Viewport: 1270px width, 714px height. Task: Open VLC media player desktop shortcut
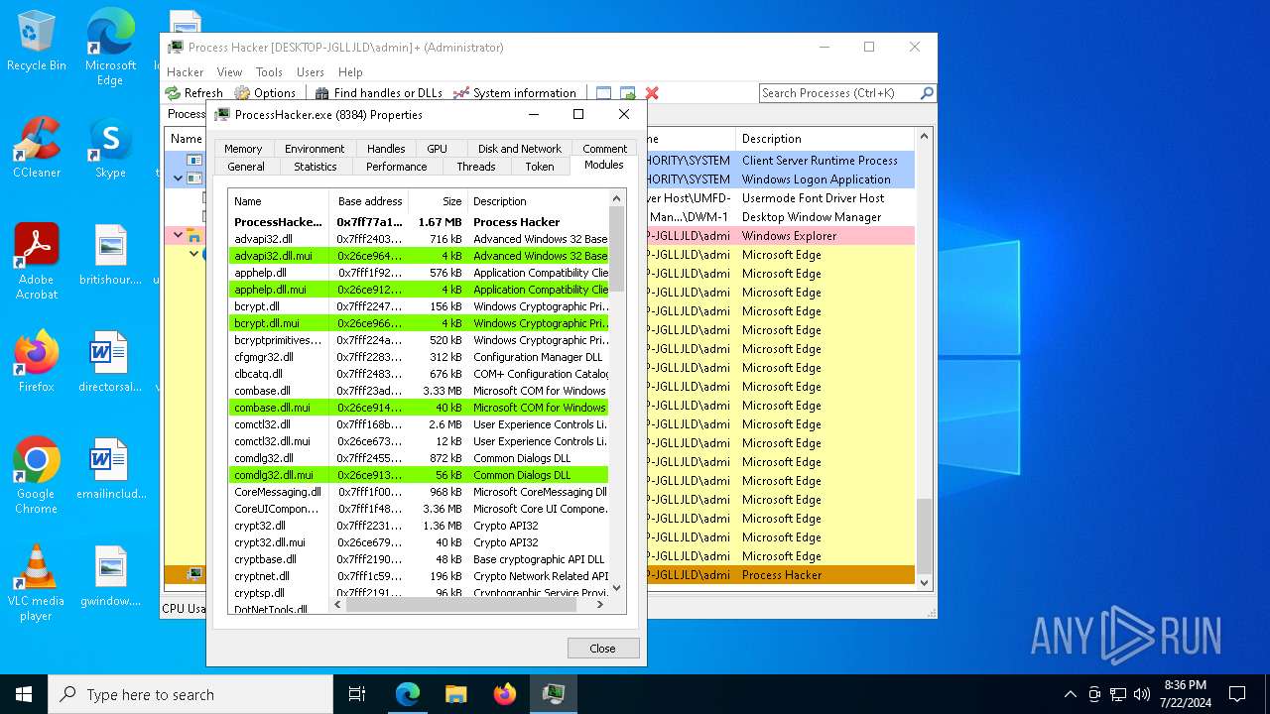click(x=37, y=583)
